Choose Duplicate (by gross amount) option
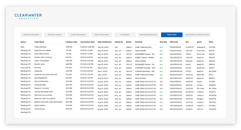This screenshot has height=130, width=241. [x=46, y=74]
